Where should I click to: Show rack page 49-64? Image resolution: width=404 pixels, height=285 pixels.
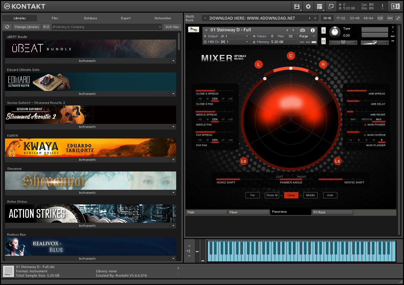[x=368, y=18]
